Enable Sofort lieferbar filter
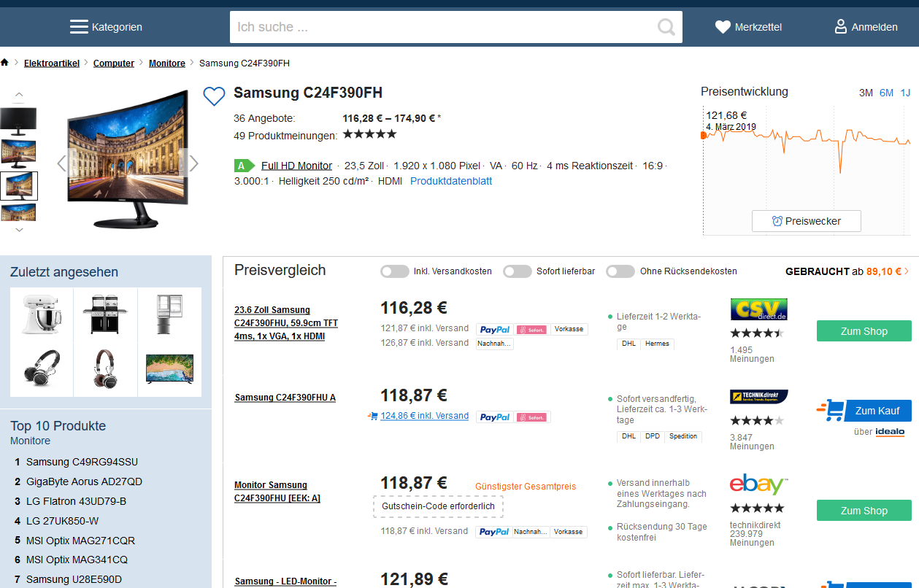This screenshot has height=588, width=919. coord(518,271)
